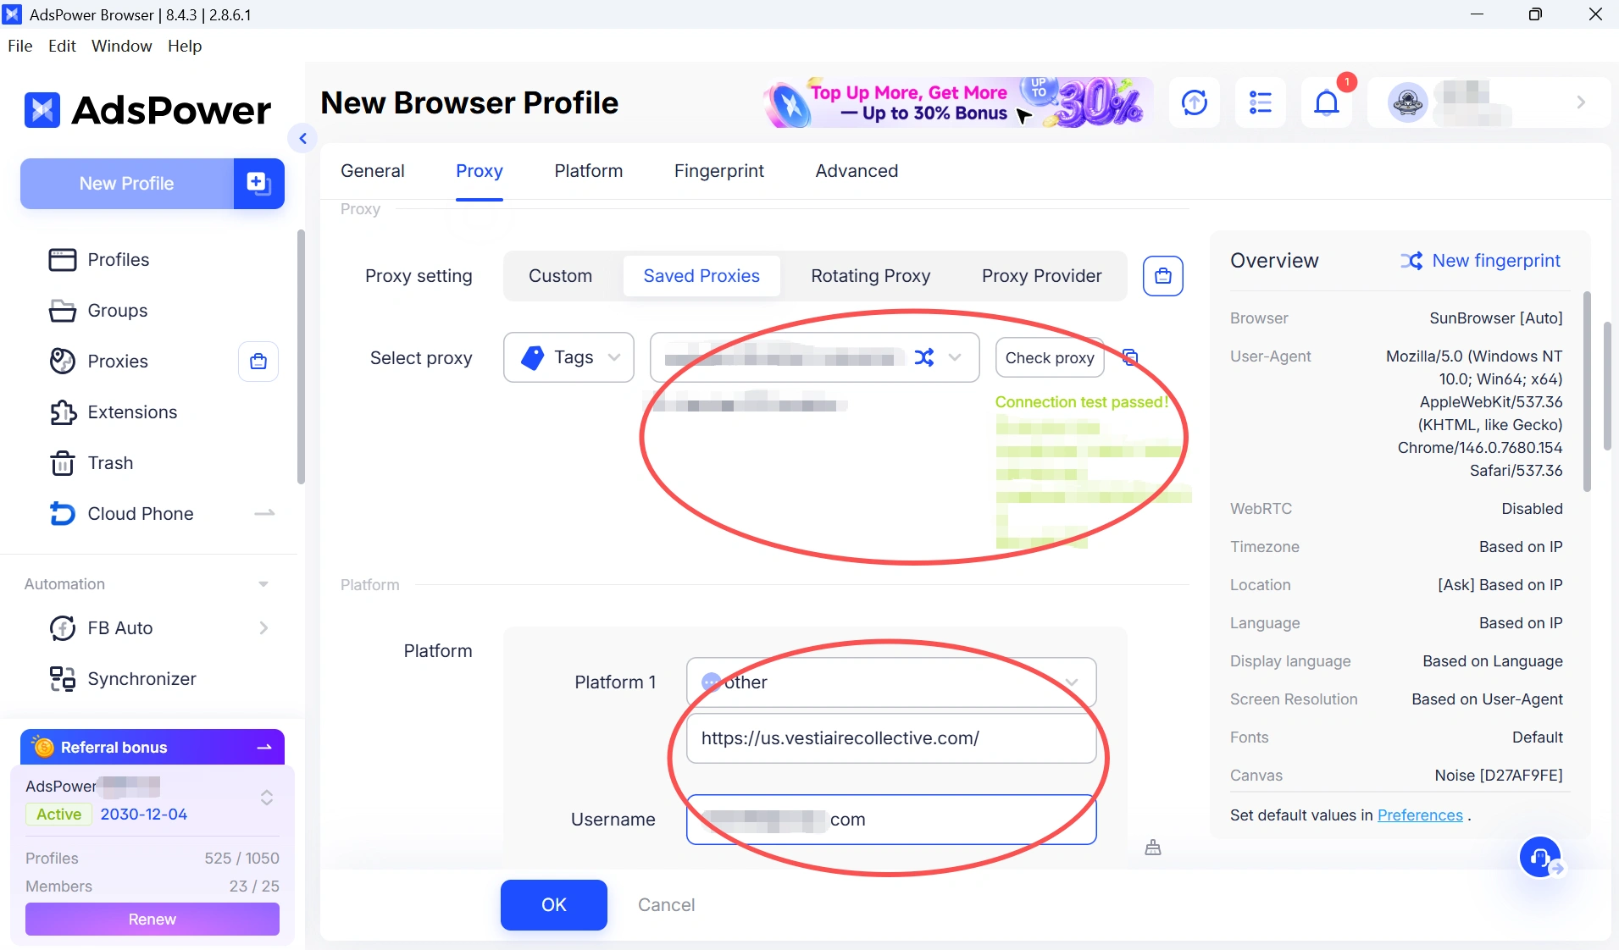1619x950 pixels.
Task: Confirm with the OK button
Action: (554, 905)
